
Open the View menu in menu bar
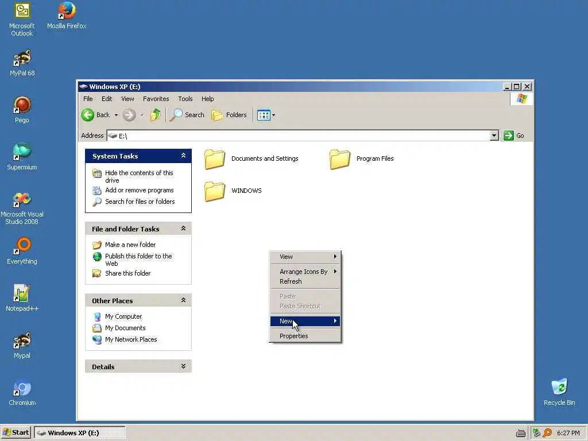click(x=127, y=99)
